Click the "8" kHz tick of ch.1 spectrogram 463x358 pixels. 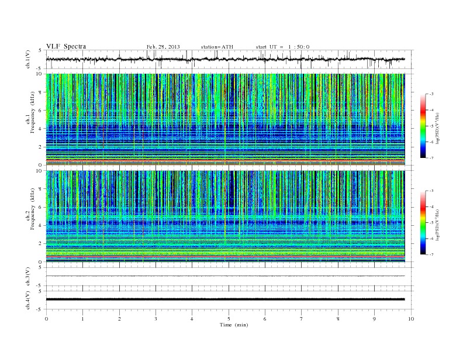click(x=40, y=92)
